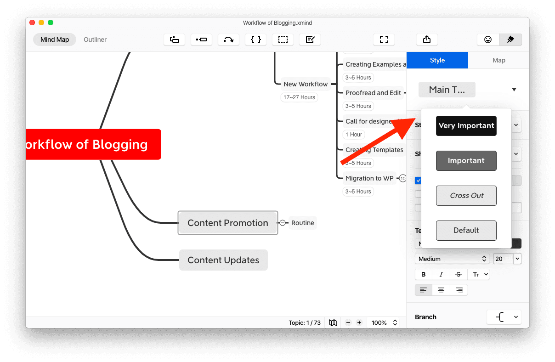The image size is (555, 362).
Task: Open the Style tab
Action: tap(437, 60)
